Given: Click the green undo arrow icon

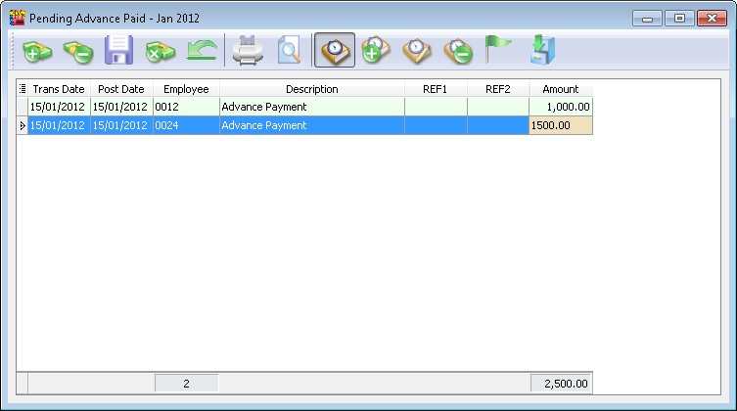Looking at the screenshot, I should click(x=201, y=50).
